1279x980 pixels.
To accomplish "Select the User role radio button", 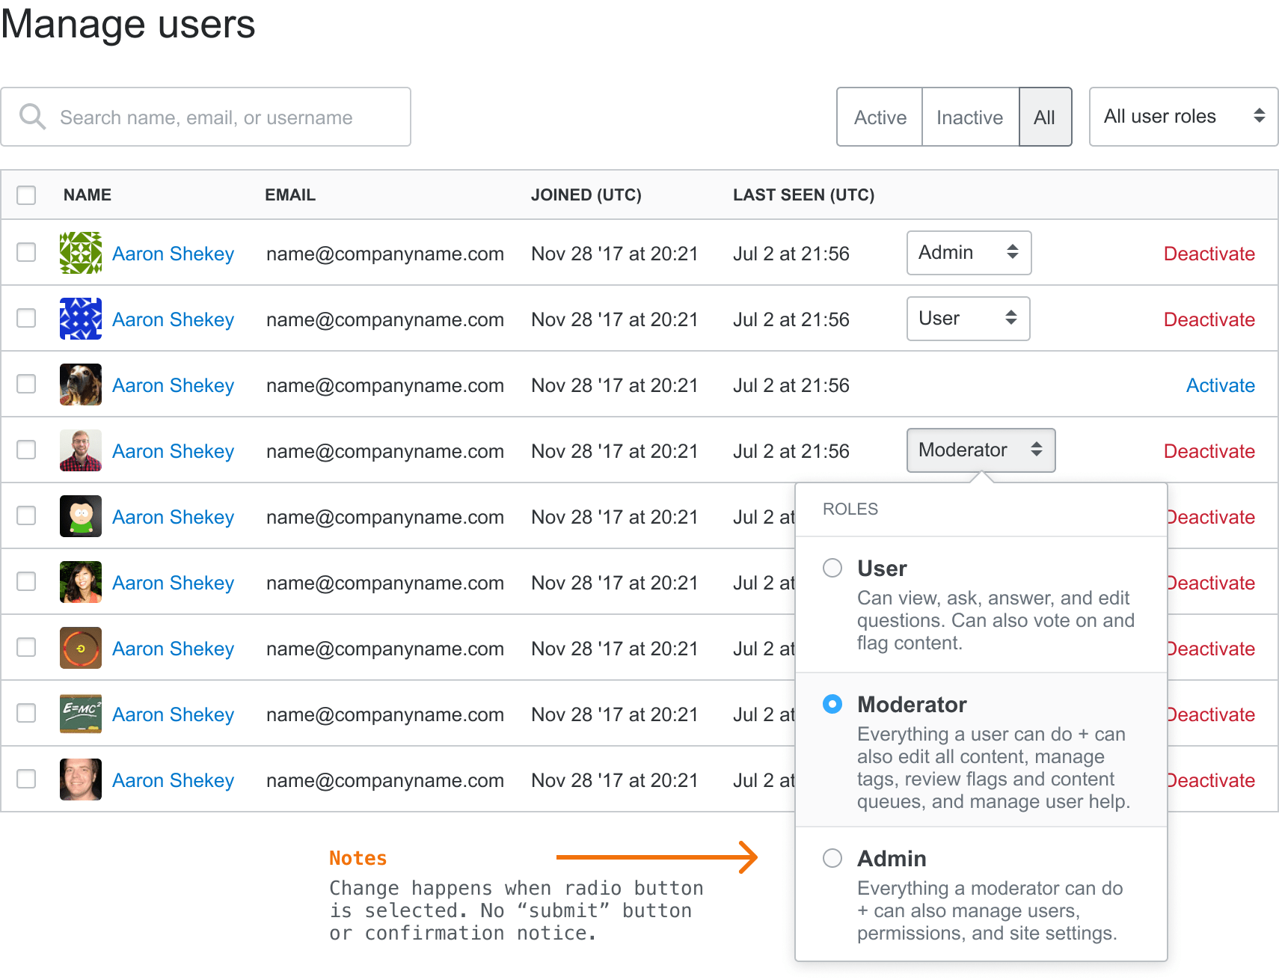I will 832,568.
